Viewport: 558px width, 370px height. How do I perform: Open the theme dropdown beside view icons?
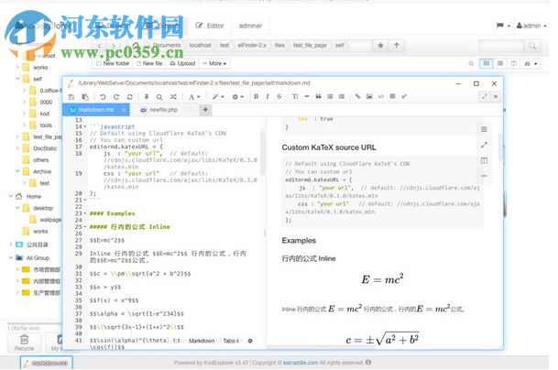click(x=531, y=64)
